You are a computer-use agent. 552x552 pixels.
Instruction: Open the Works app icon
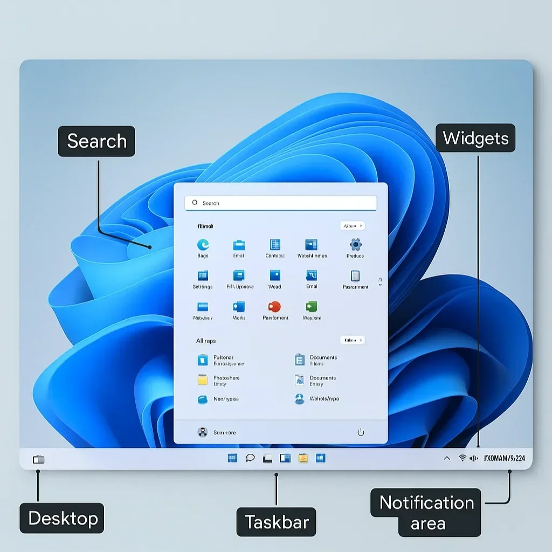[x=239, y=307]
